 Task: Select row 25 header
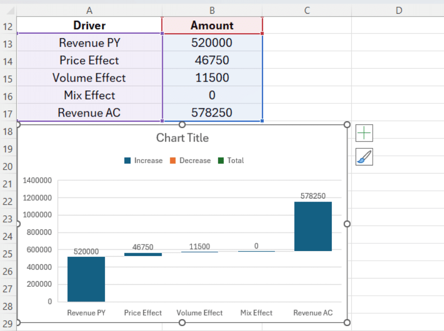tap(8, 254)
